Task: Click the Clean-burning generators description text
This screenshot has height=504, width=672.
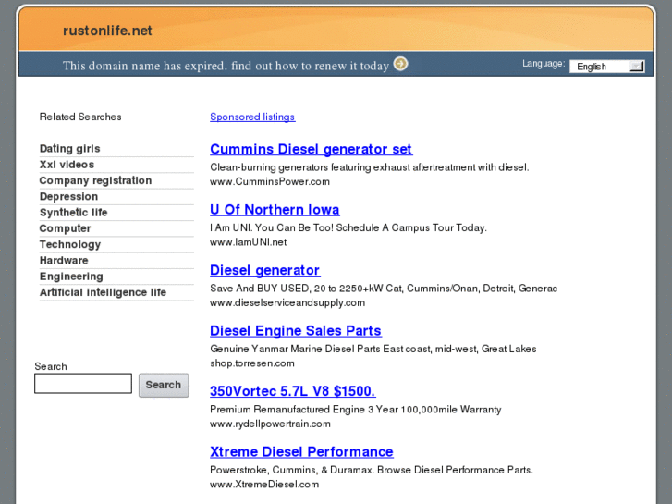Action: 370,167
